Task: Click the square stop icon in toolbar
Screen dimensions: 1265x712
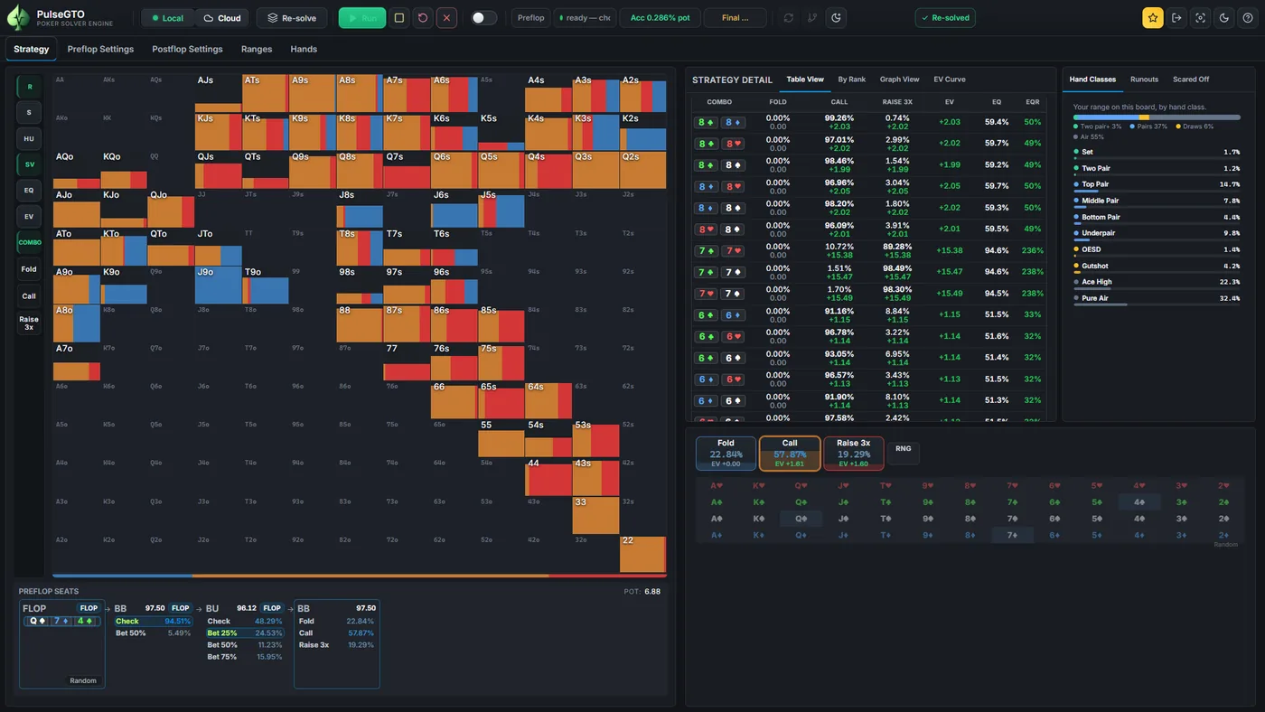Action: click(399, 18)
